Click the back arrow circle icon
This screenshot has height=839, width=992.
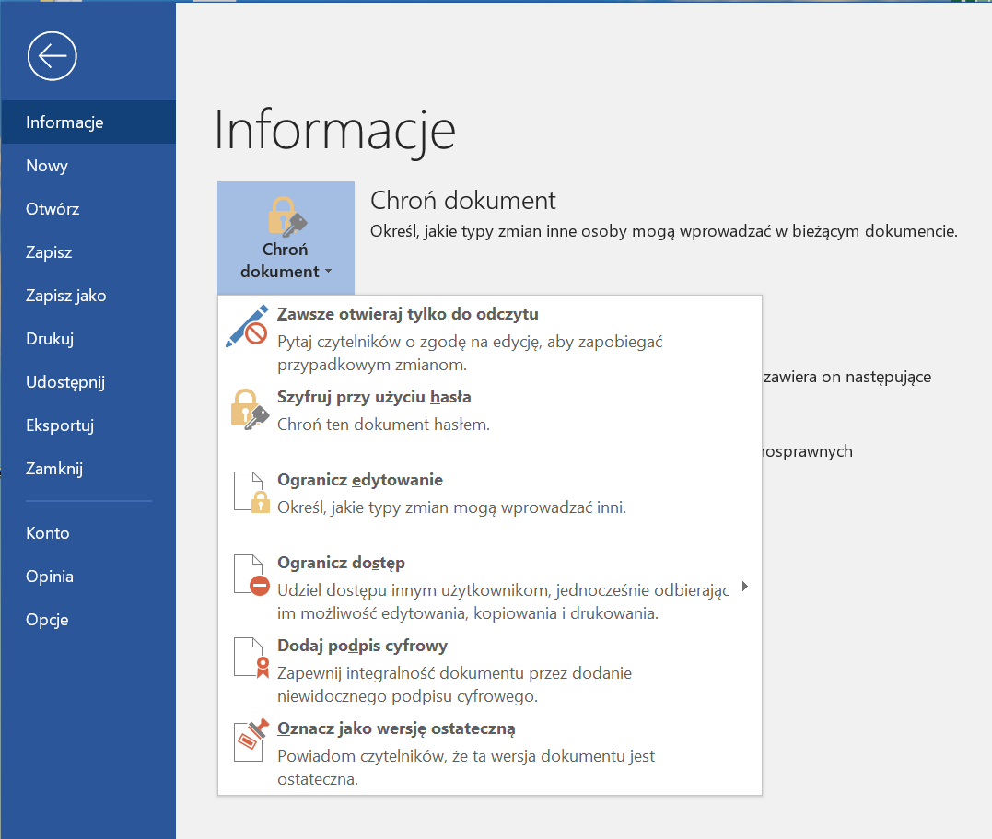pos(52,55)
